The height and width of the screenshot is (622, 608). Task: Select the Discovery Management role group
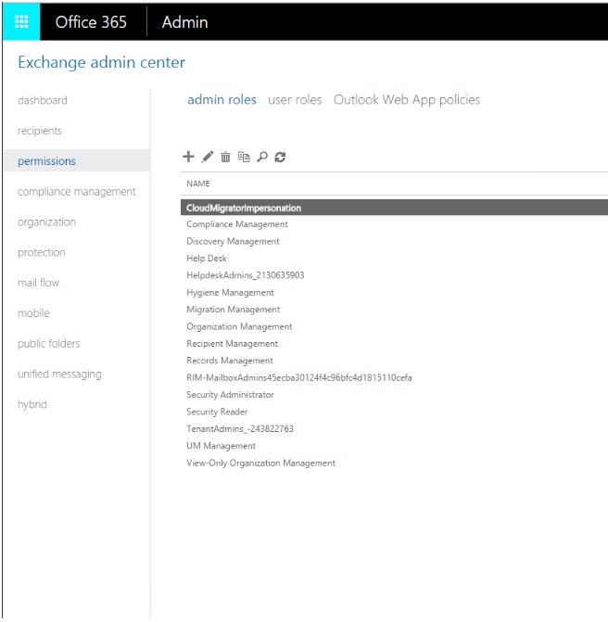click(233, 241)
